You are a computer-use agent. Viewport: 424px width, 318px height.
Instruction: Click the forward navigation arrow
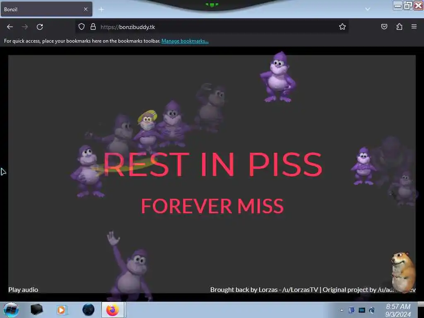(x=25, y=27)
